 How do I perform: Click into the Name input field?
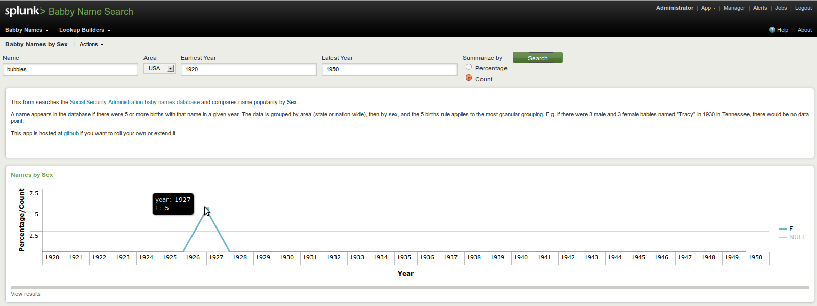(x=70, y=69)
